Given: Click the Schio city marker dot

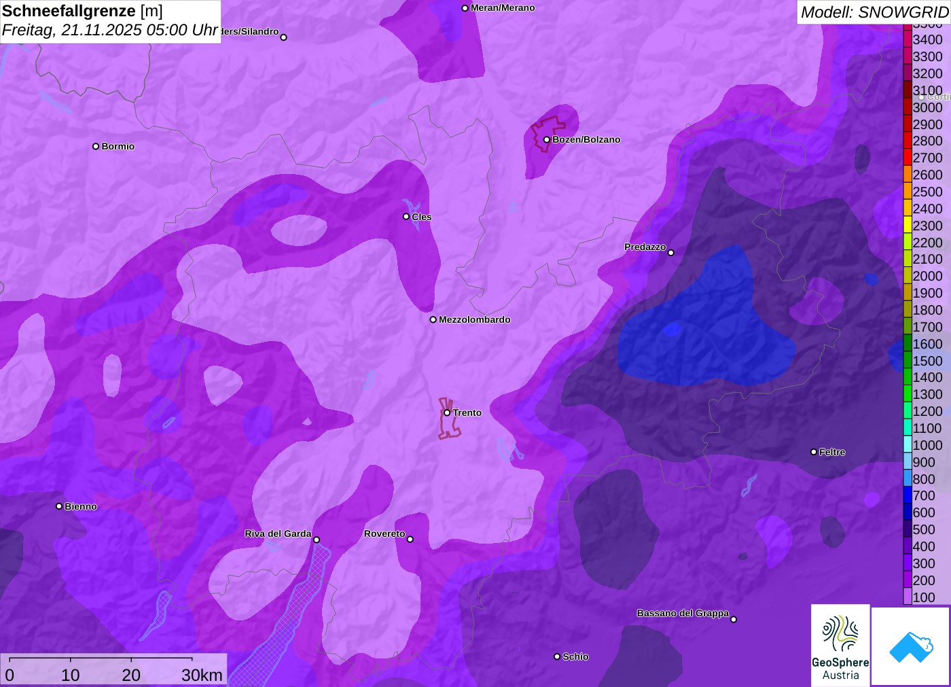Looking at the screenshot, I should [557, 656].
